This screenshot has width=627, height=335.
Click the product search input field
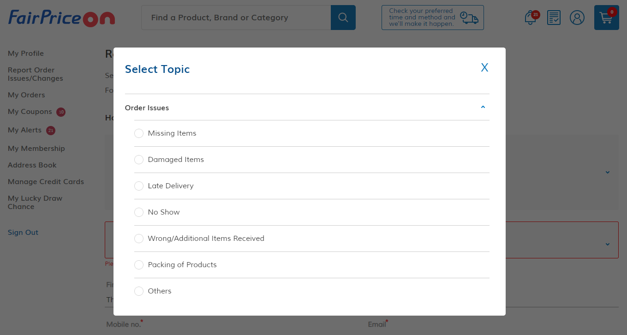236,18
